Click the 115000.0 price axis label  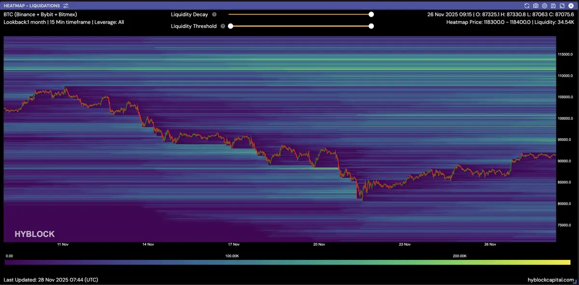click(565, 54)
